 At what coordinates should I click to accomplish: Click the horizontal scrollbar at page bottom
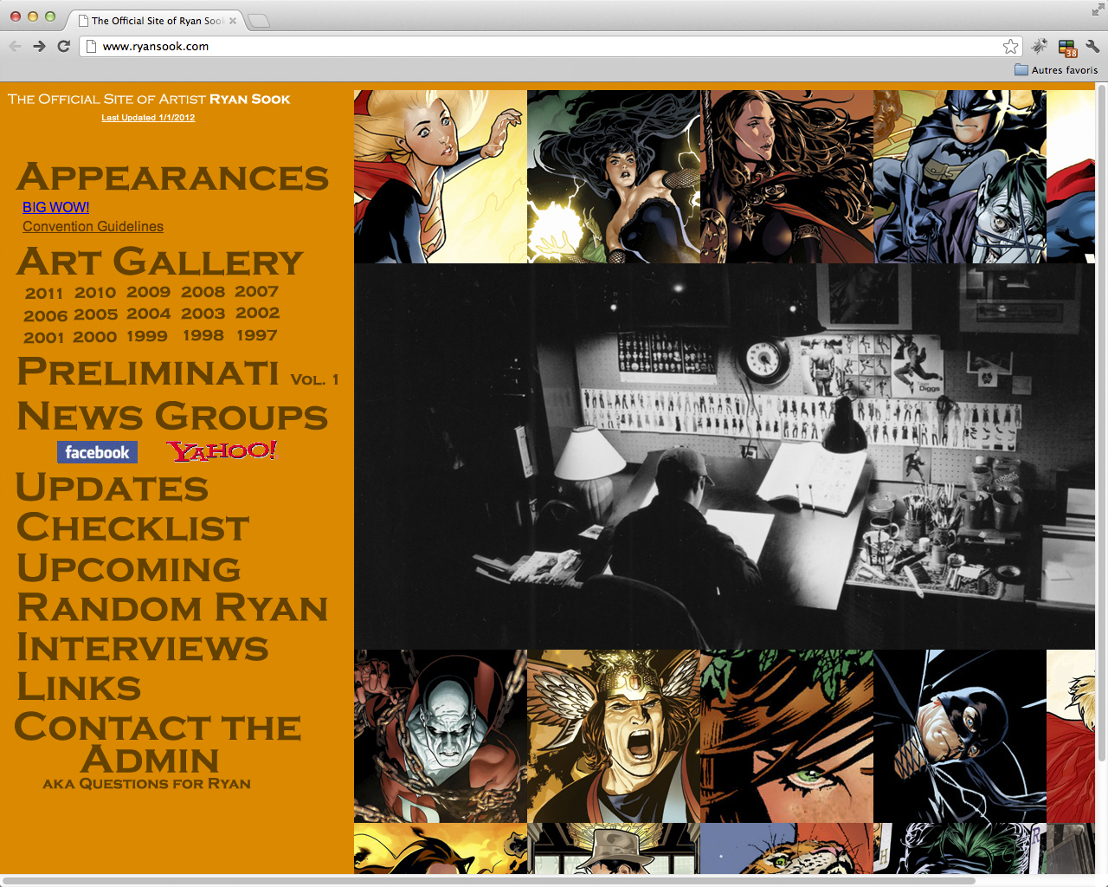489,880
